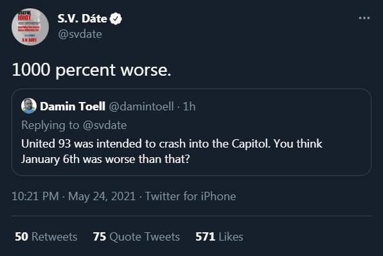The image size is (383, 256).
Task: Click the Damin Toell name in quoted tweet
Action: coord(73,107)
